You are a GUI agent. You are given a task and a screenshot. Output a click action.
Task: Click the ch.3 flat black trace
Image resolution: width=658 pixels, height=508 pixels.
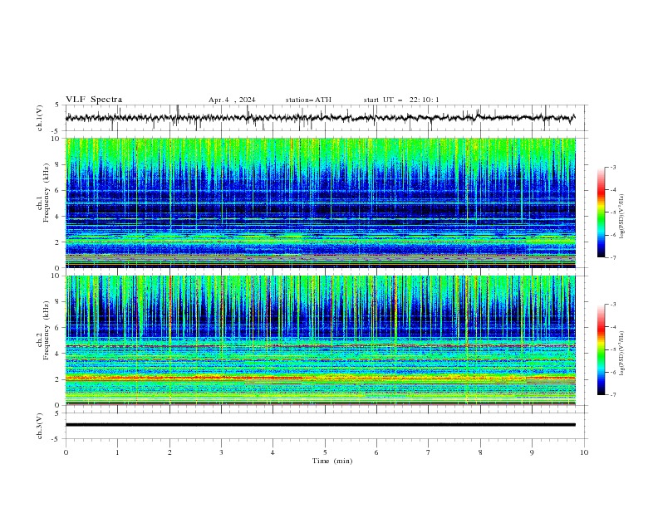coord(320,425)
